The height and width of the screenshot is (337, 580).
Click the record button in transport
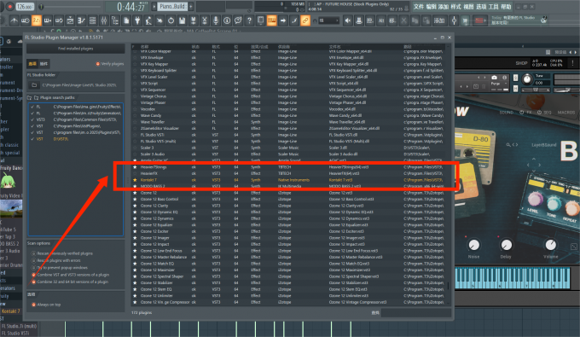[9, 7]
